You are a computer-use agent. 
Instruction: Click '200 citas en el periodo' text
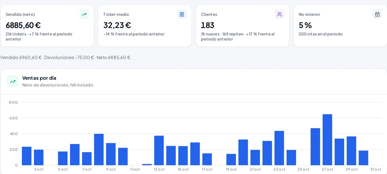pos(320,34)
